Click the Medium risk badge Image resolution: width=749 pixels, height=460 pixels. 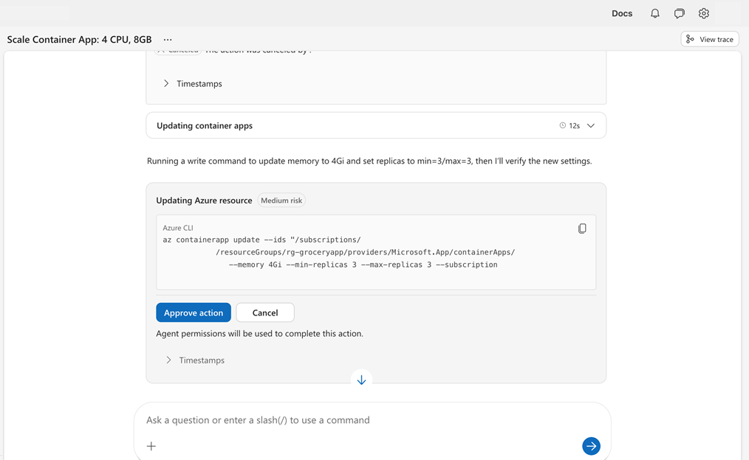click(x=281, y=200)
